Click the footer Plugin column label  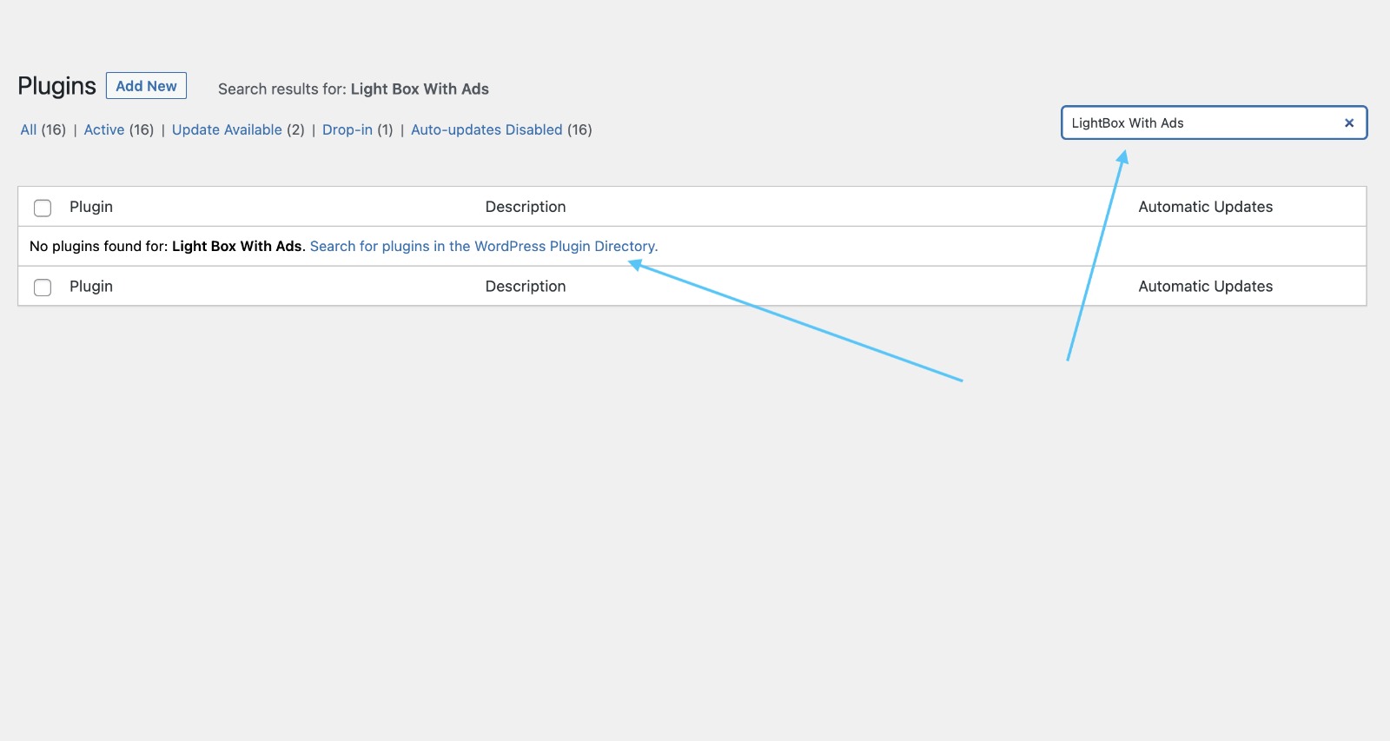click(91, 287)
